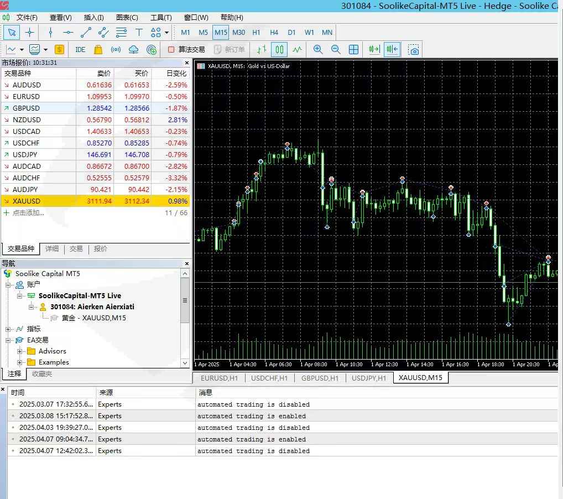Toggle chart auto-scroll to end
The height and width of the screenshot is (499, 563).
coord(374,49)
